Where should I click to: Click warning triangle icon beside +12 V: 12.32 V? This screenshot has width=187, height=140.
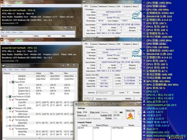144,119
